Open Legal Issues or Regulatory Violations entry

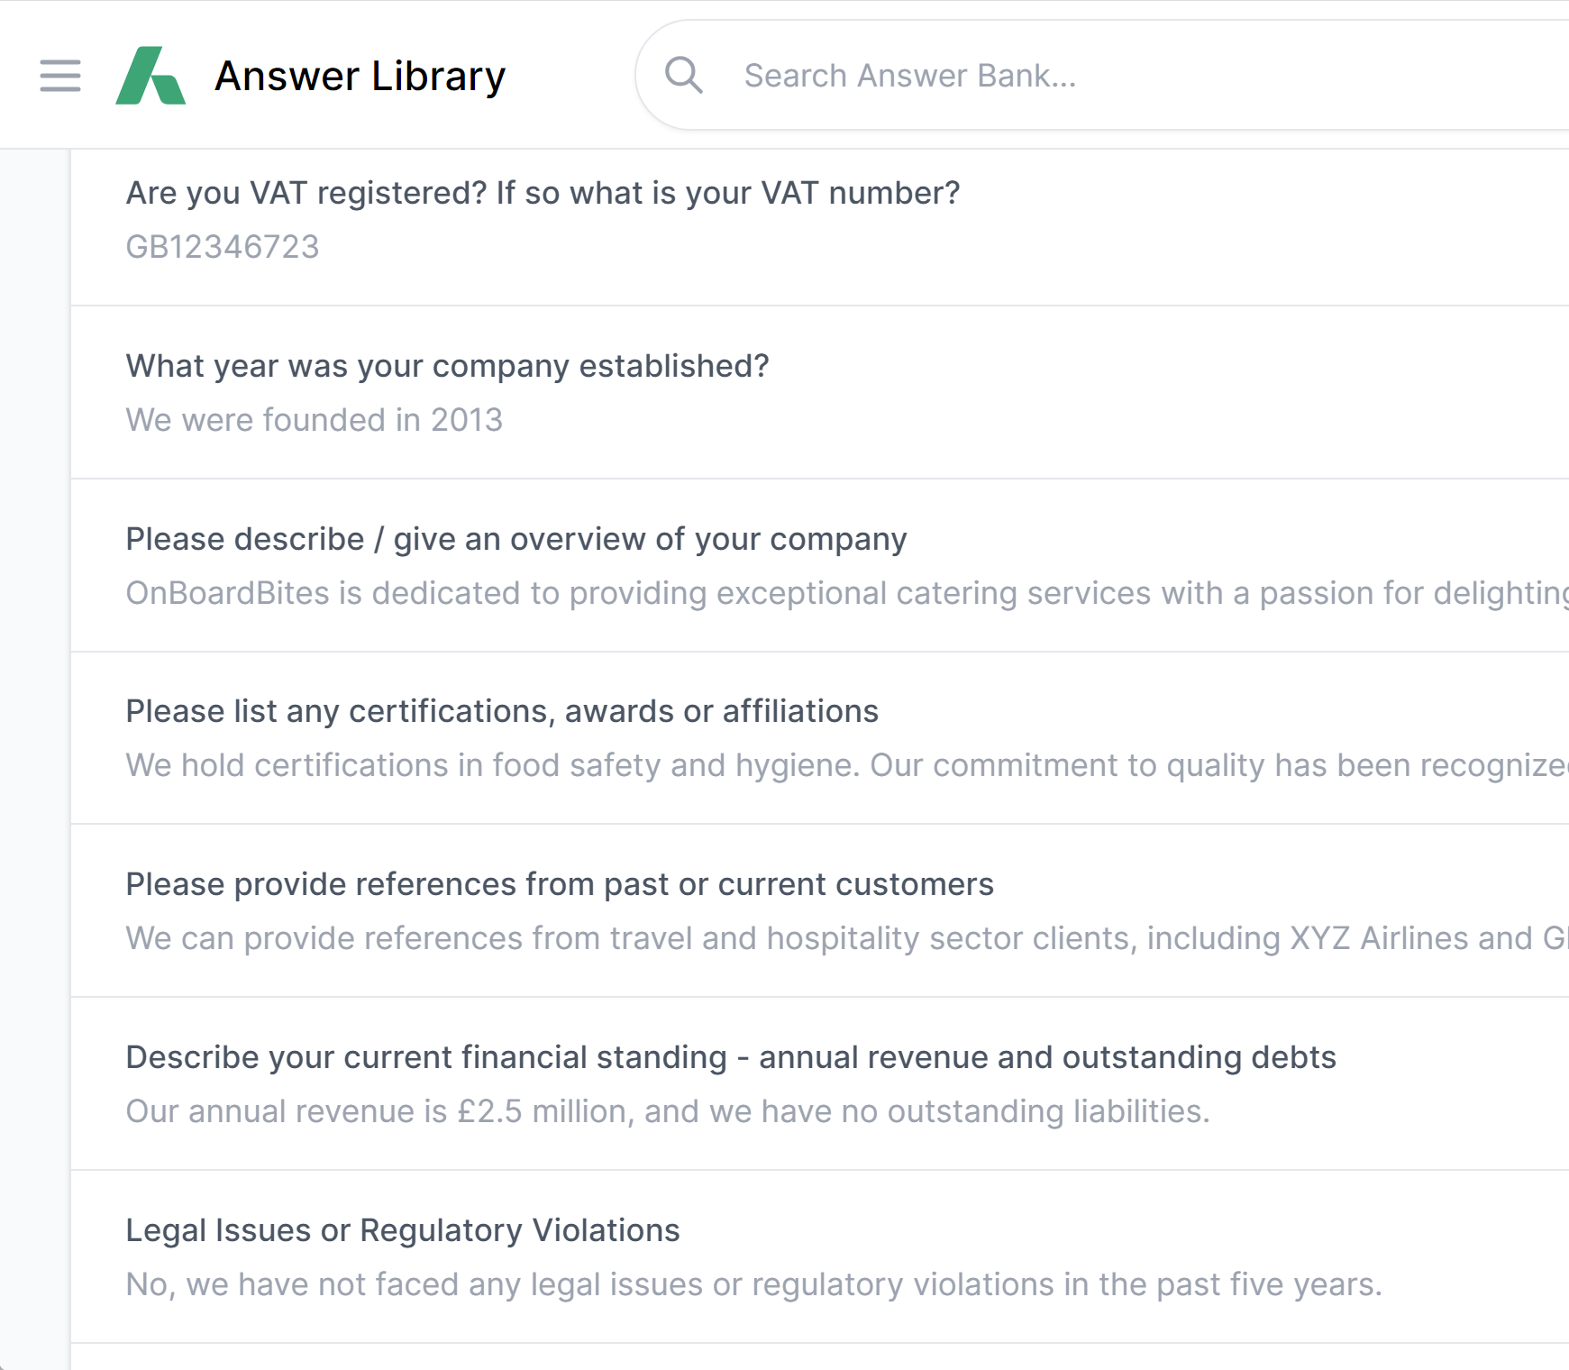click(402, 1230)
